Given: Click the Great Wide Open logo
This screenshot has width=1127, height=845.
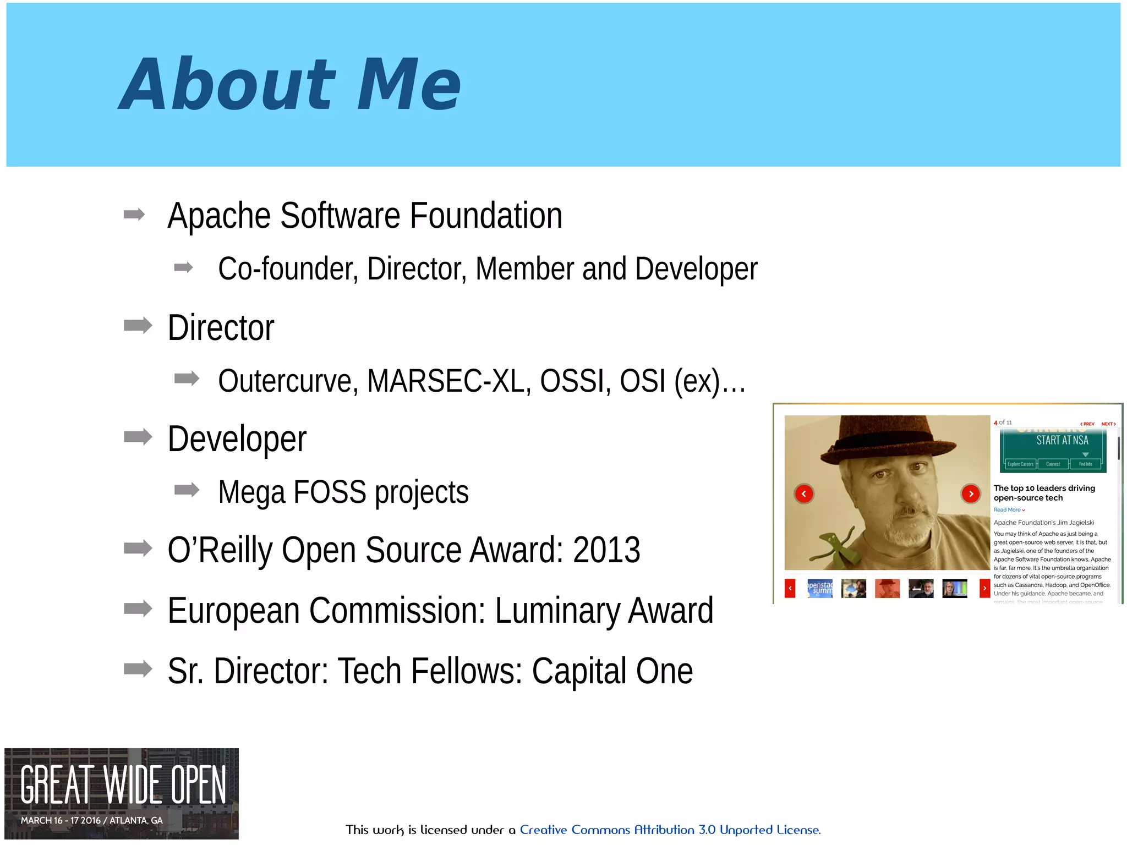Looking at the screenshot, I should pyautogui.click(x=122, y=793).
